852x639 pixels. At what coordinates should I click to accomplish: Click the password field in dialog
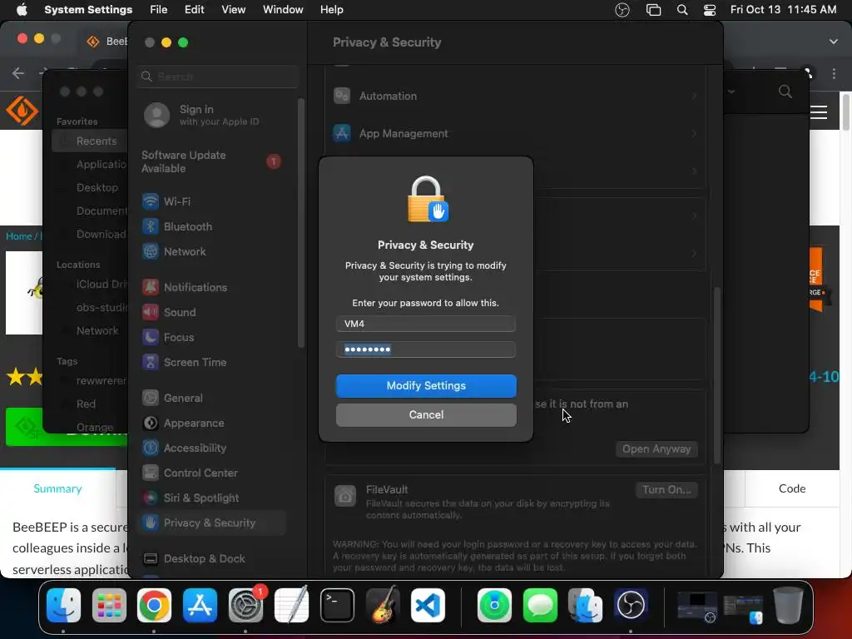pos(426,349)
